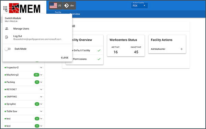Click the Manage Users people icon

point(7,28)
